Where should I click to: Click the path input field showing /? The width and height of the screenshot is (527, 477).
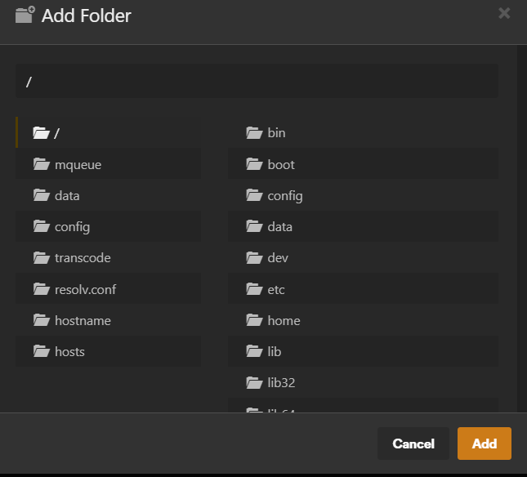[x=257, y=81]
